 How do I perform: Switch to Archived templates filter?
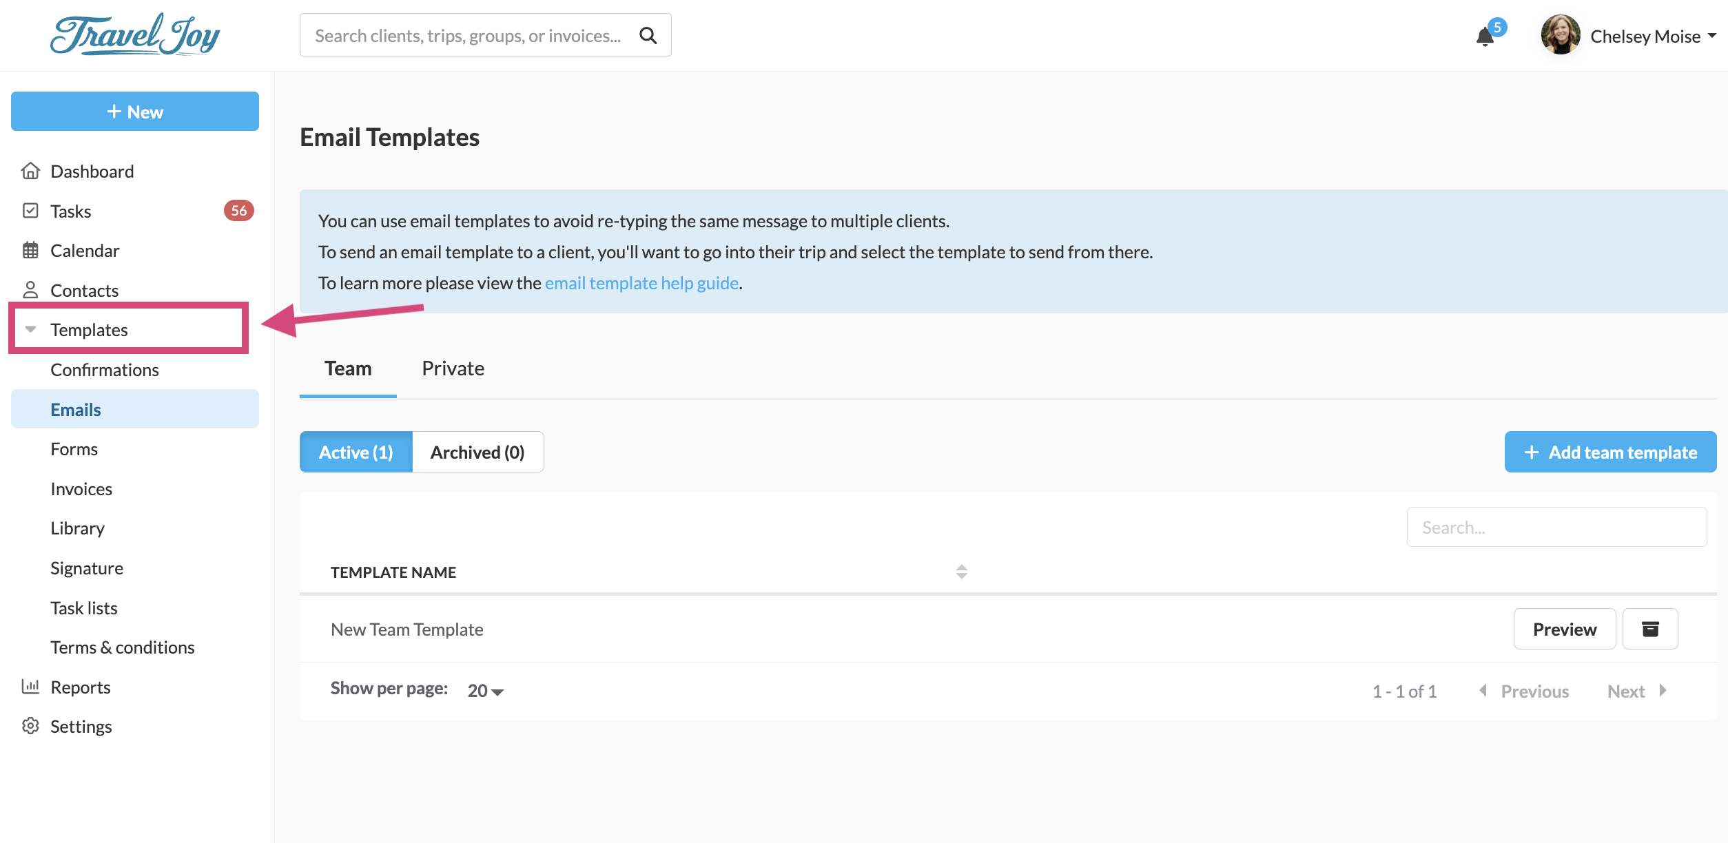click(x=477, y=452)
